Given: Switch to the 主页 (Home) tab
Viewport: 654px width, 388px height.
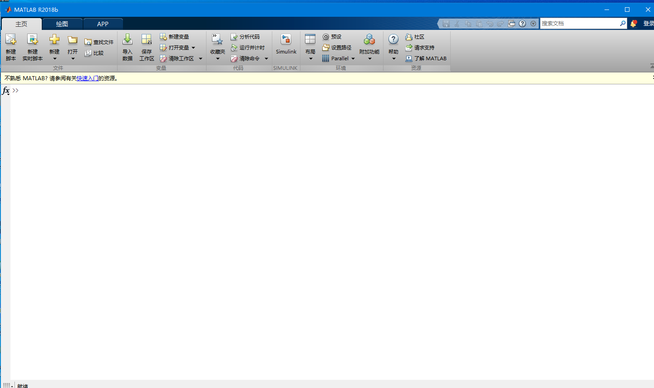Looking at the screenshot, I should 21,24.
